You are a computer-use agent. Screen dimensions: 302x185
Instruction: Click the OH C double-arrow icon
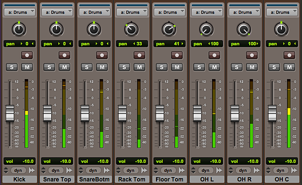point(294,170)
